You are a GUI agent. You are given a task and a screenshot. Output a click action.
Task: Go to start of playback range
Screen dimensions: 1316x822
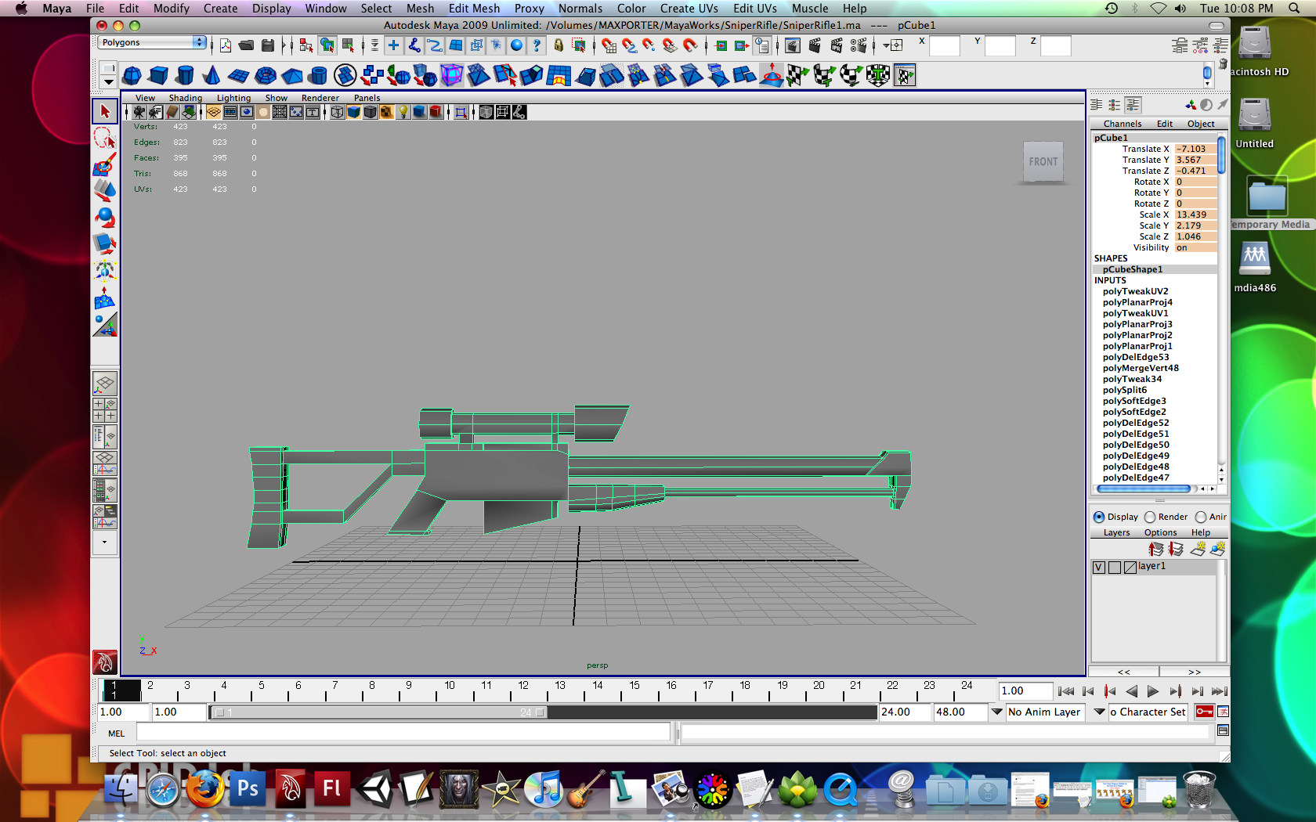[x=1065, y=691]
